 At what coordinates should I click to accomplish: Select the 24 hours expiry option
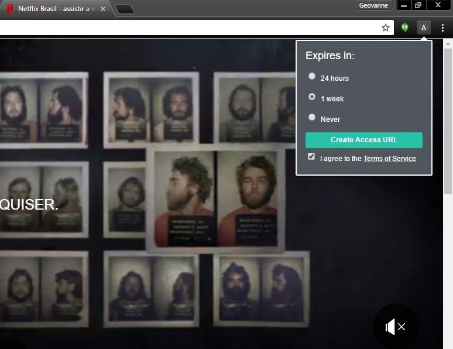point(312,76)
